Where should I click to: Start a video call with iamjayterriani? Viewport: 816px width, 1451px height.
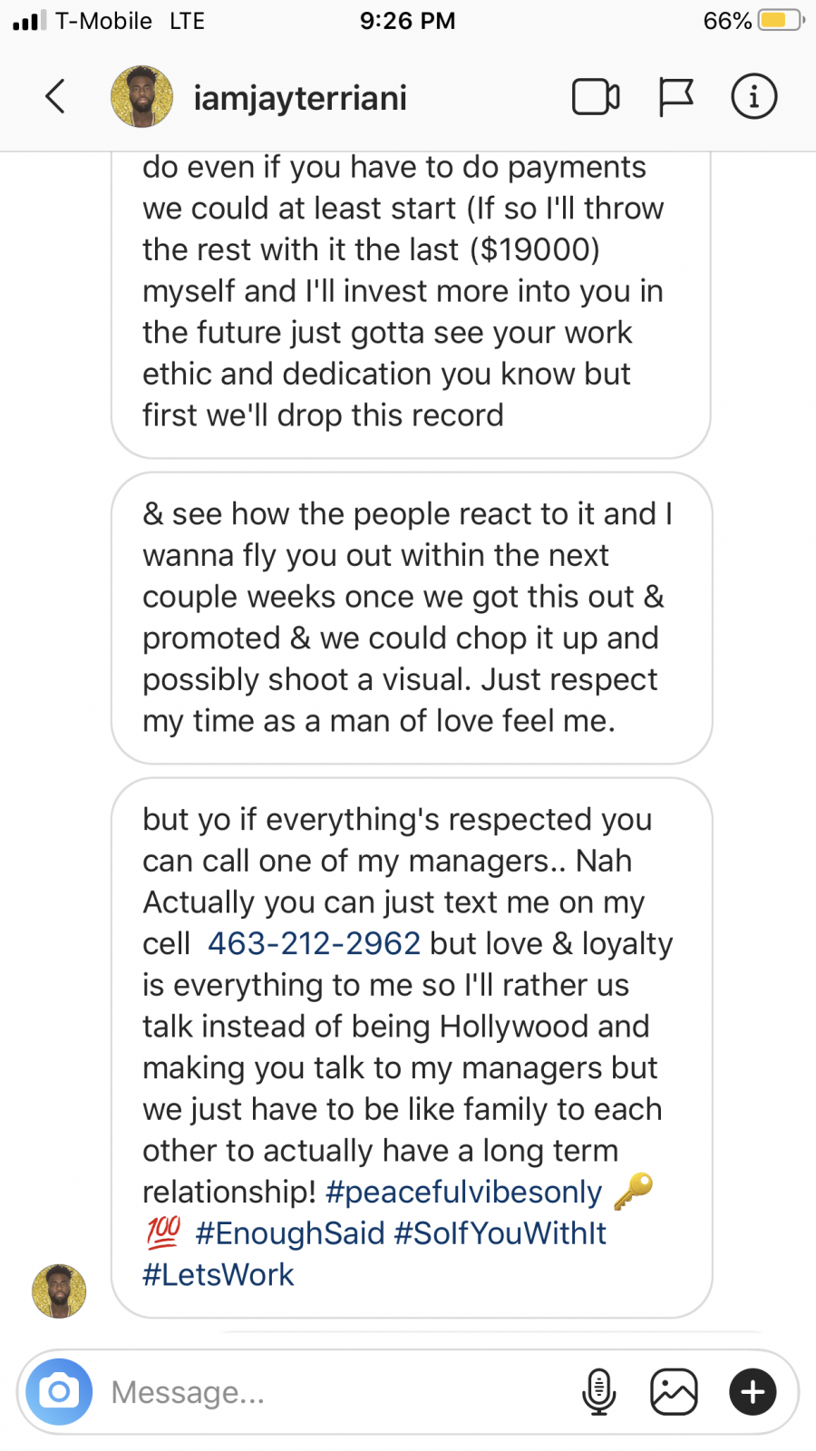[x=596, y=97]
